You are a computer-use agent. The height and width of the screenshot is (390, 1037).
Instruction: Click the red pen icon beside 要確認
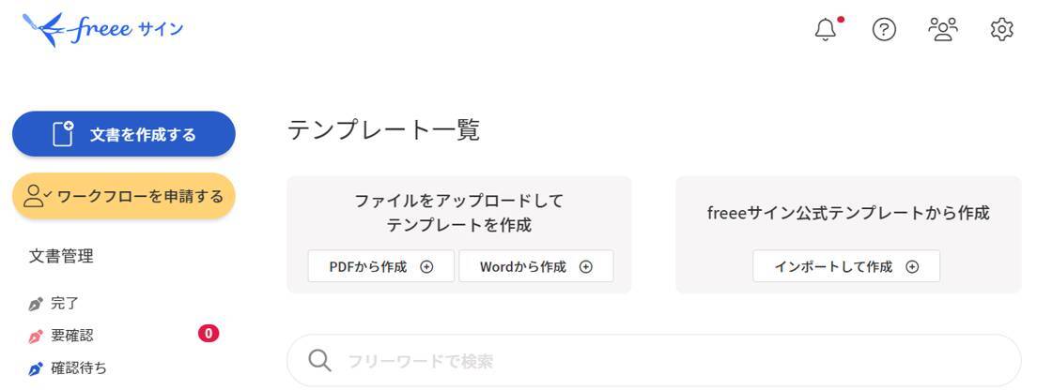tap(36, 336)
